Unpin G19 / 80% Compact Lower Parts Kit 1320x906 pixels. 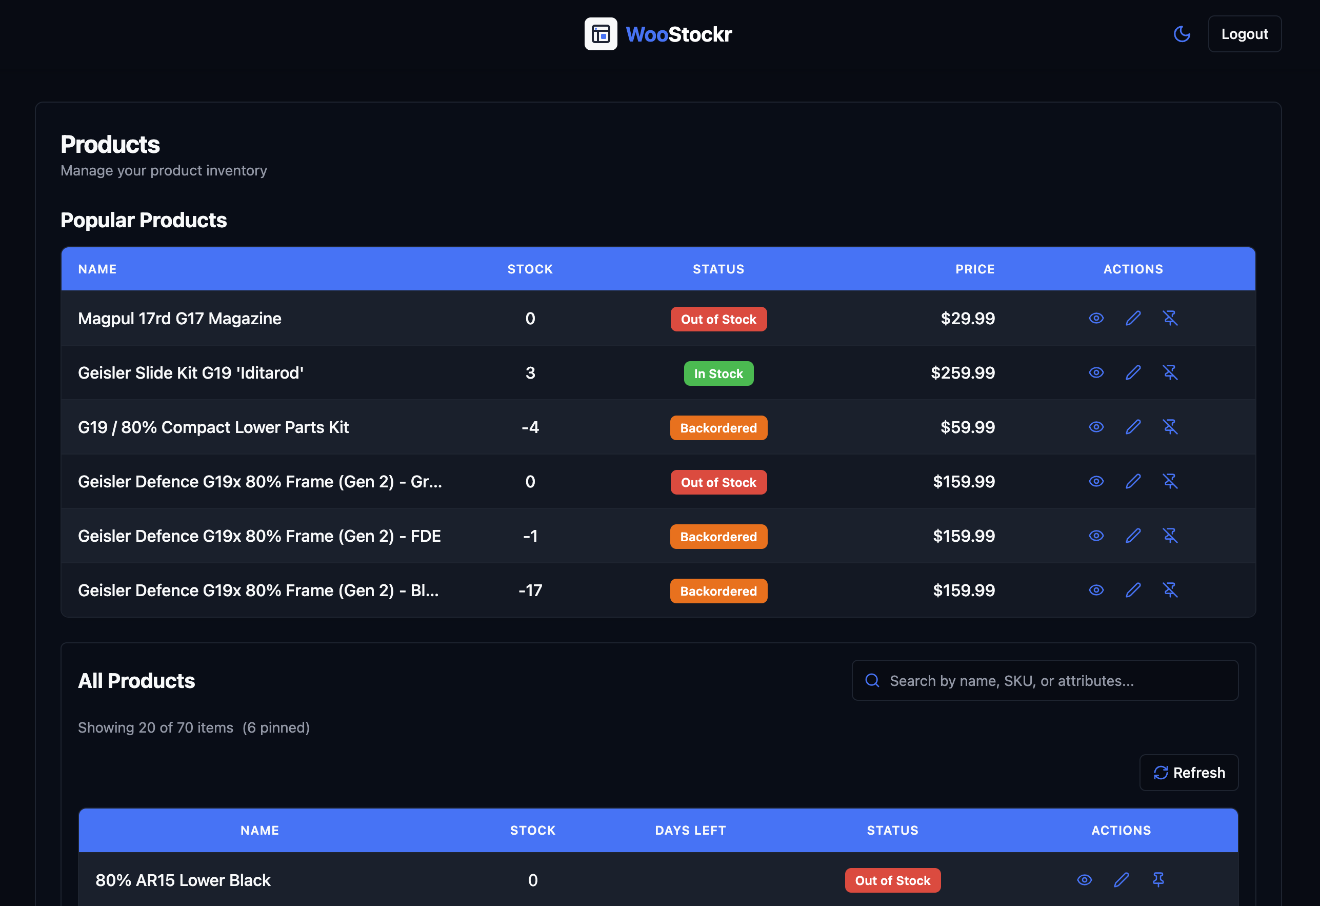click(1170, 427)
